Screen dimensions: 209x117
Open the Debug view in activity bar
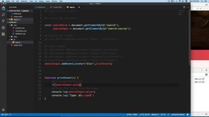pos(3,28)
